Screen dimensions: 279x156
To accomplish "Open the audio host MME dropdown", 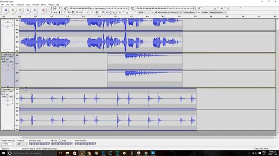I will click(146, 13).
